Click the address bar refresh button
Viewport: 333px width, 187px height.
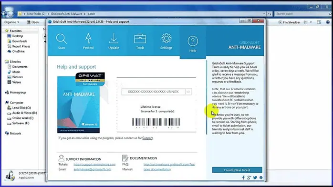coord(270,14)
